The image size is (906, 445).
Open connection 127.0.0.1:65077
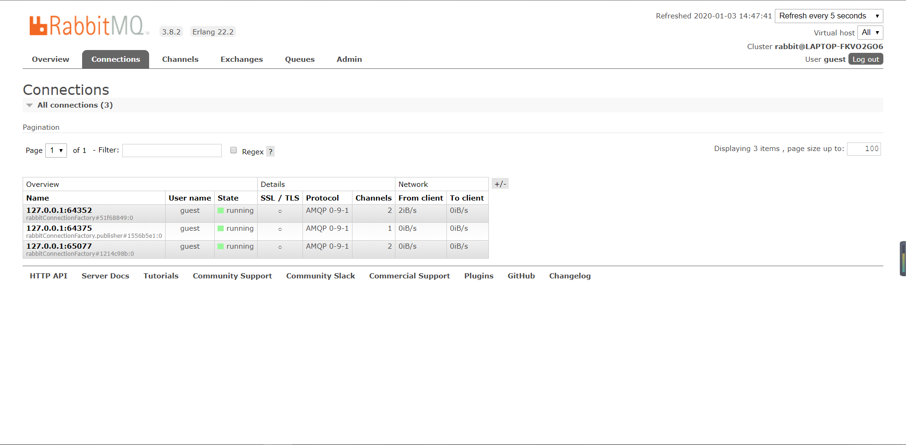(59, 246)
